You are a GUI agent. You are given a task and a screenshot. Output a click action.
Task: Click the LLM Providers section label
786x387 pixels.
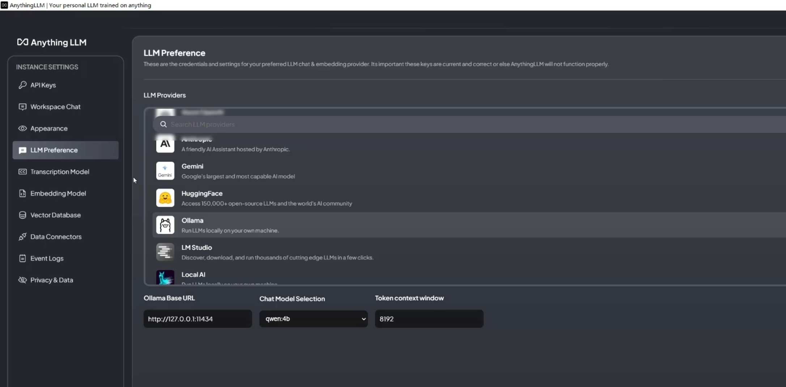165,95
